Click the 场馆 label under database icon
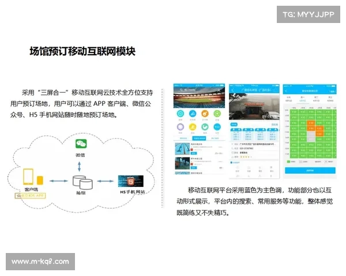The height and width of the screenshot is (276, 346). click(81, 193)
